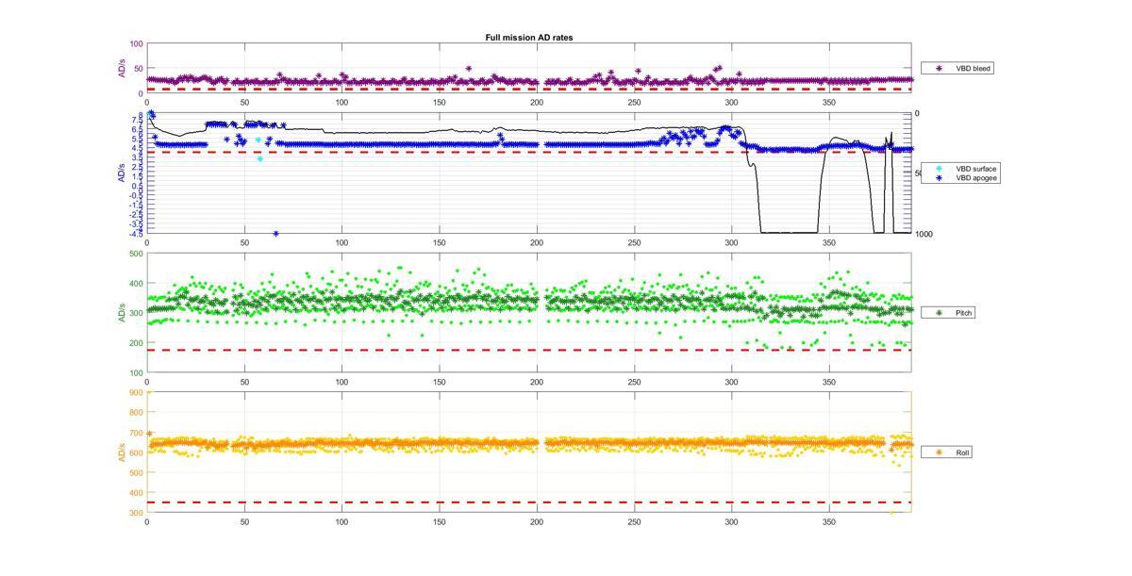Click the '350' x-tick under the roll plot
Screen dimensions: 1132x576
(829, 521)
